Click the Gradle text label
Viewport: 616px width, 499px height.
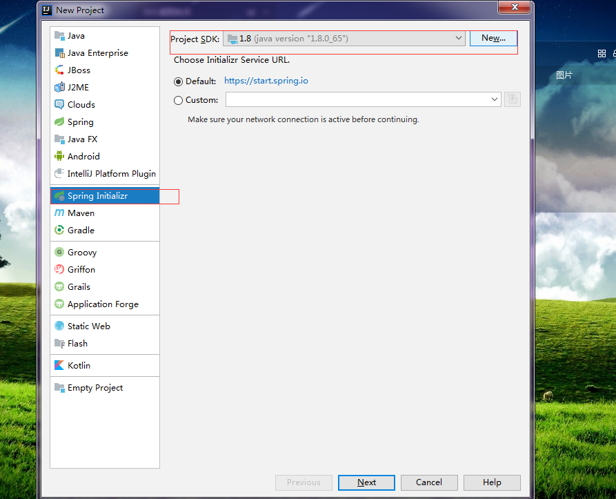pos(81,231)
